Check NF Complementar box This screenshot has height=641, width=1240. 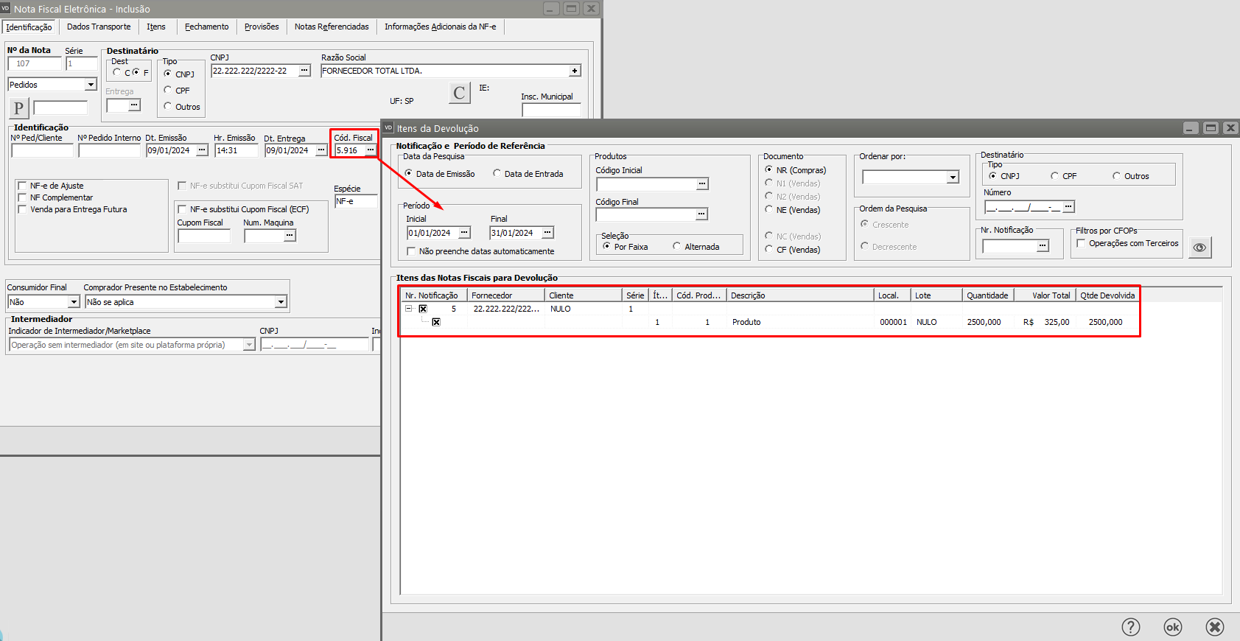click(22, 197)
